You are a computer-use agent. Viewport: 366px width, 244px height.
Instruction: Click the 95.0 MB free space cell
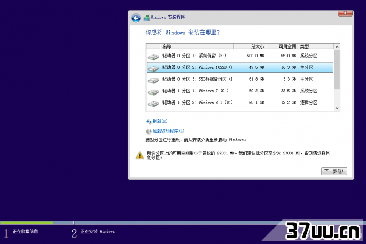(289, 56)
